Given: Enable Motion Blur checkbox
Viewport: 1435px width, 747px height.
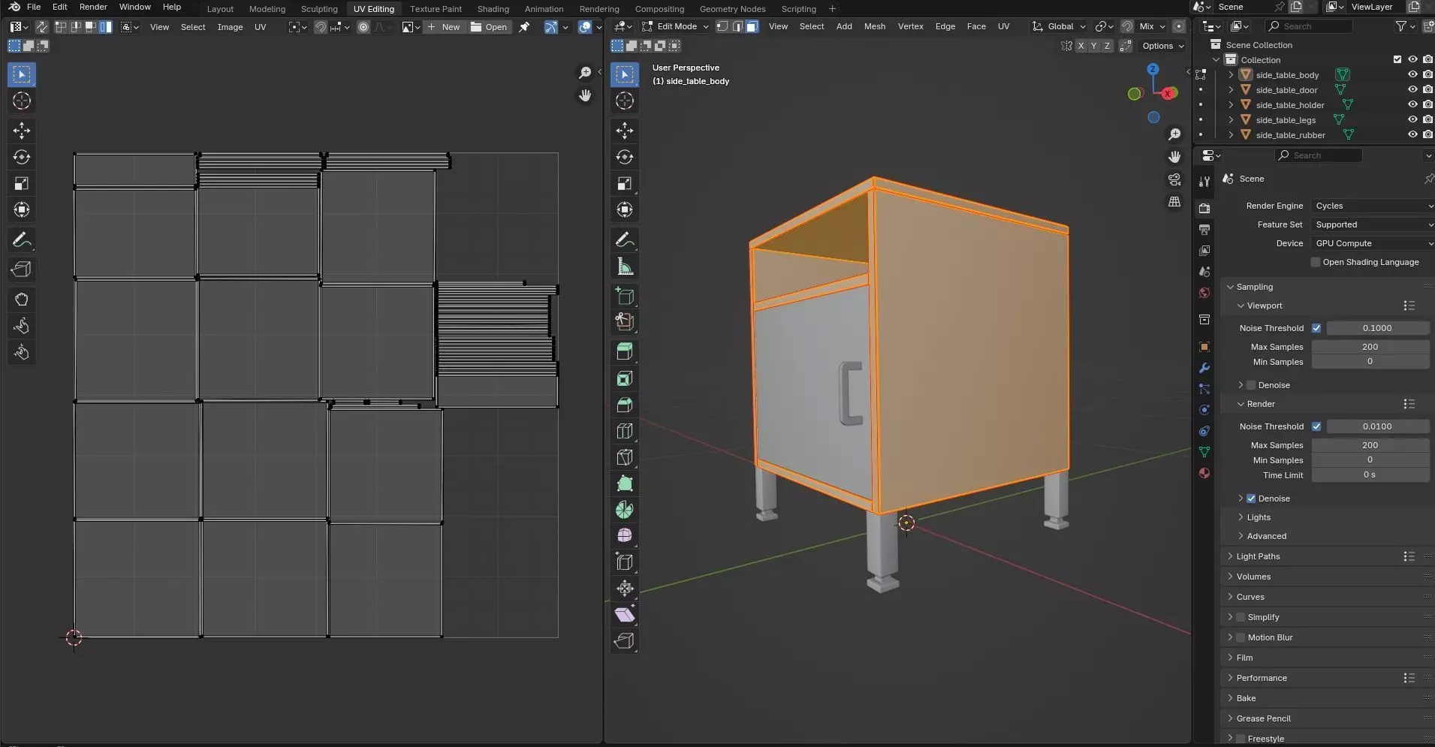Looking at the screenshot, I should 1241,637.
